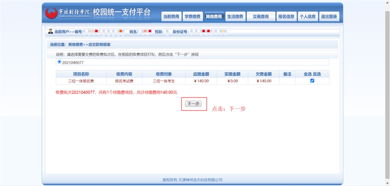The height and width of the screenshot is (186, 390).
Task: Select batch radio button 2021040077
Action: tap(59, 62)
